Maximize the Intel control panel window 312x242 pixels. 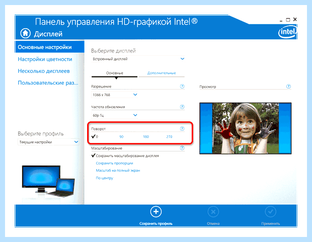[288, 20]
